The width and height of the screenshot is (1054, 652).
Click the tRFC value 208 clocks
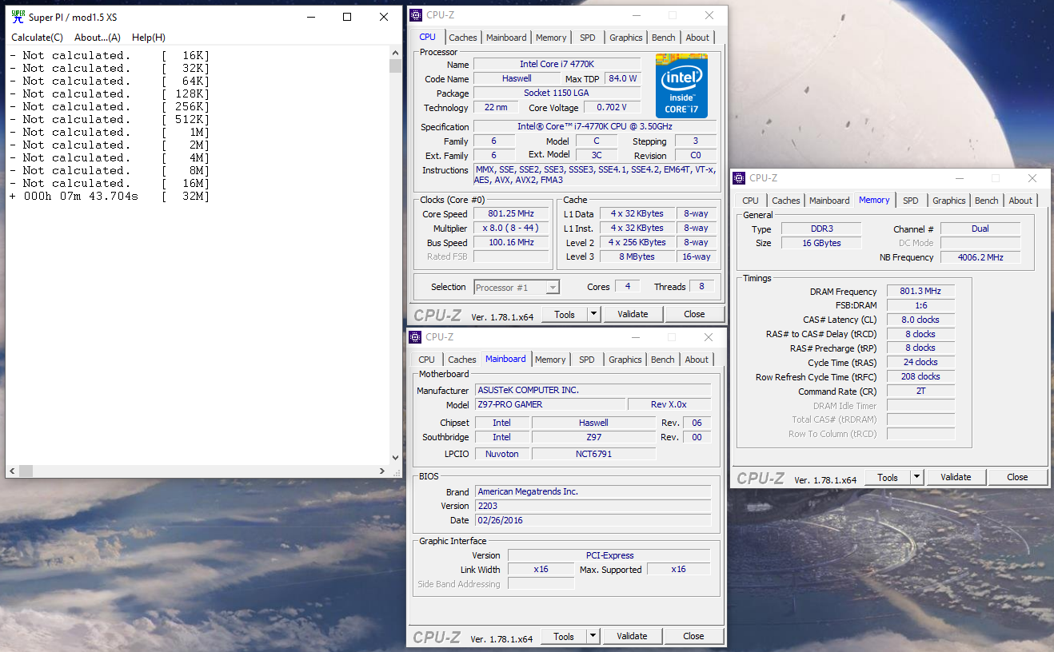(x=920, y=376)
